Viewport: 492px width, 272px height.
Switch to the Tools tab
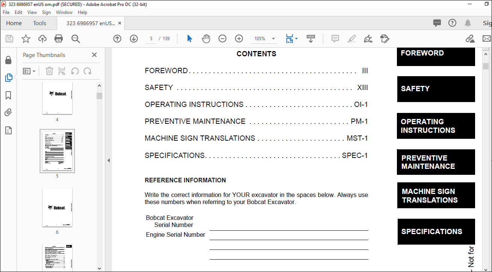point(39,23)
